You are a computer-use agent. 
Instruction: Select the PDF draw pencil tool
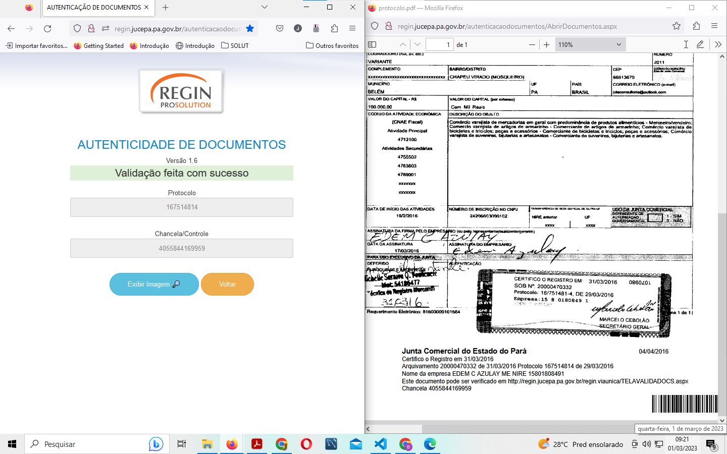[700, 44]
